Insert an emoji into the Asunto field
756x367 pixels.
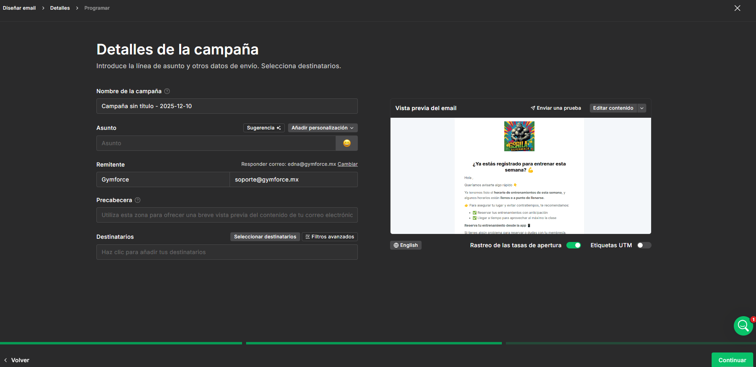tap(347, 143)
